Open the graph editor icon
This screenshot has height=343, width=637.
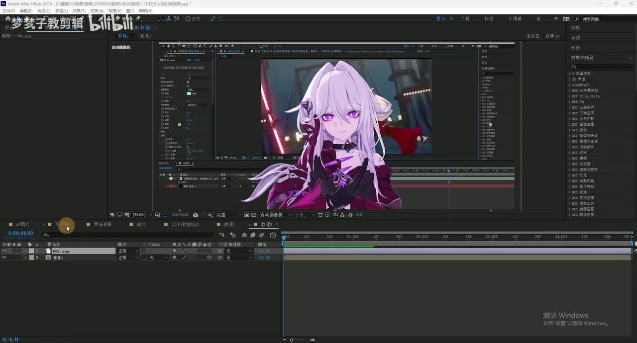273,235
